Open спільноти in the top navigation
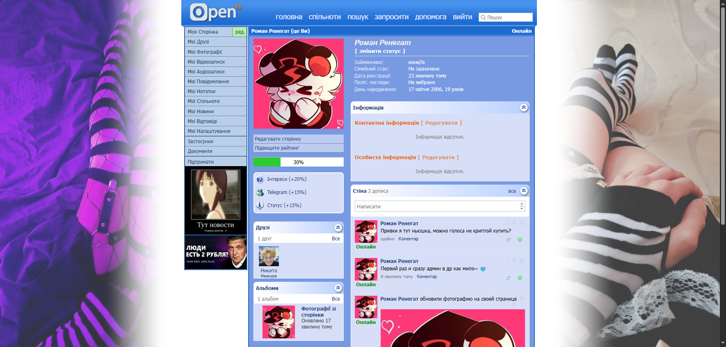726x347 pixels. 324,17
